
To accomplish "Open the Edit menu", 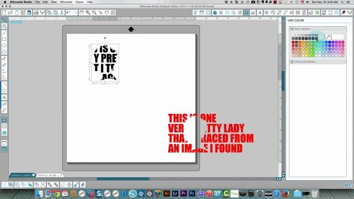I will [45, 2].
